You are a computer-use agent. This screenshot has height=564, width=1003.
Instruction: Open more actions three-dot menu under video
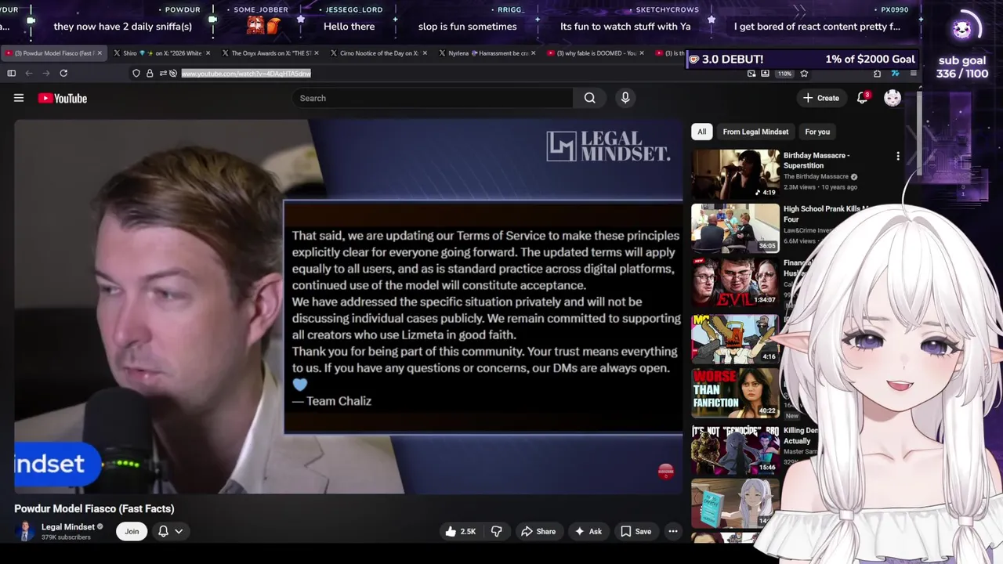pyautogui.click(x=672, y=531)
